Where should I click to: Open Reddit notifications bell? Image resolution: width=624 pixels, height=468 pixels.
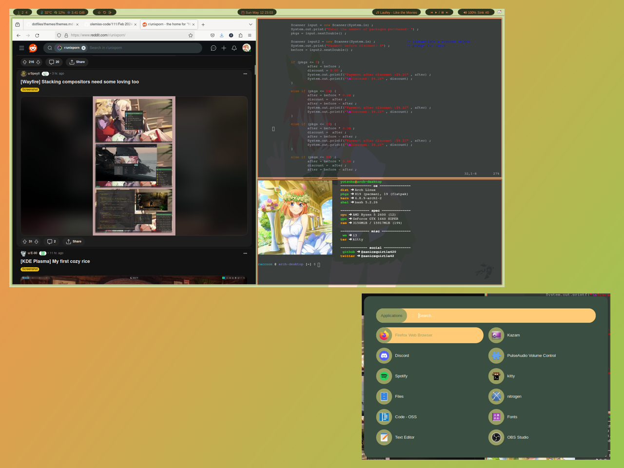coord(234,48)
